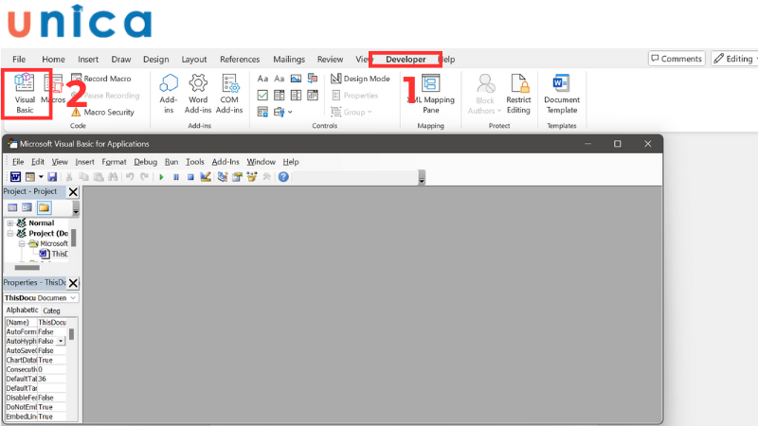Viewport: 758px width, 426px height.
Task: Open the VBA Add-Ins menu
Action: click(226, 162)
